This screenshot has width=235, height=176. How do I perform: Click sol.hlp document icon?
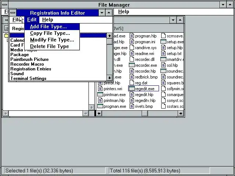[x=163, y=65]
